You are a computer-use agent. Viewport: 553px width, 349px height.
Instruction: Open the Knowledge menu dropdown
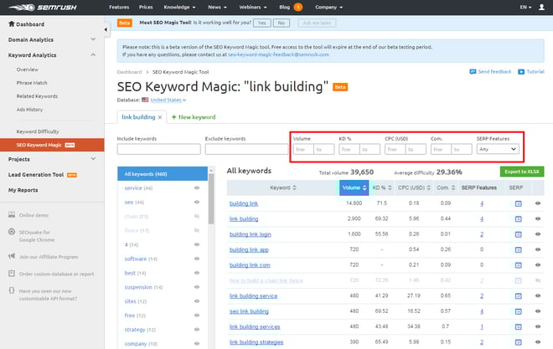pyautogui.click(x=179, y=7)
